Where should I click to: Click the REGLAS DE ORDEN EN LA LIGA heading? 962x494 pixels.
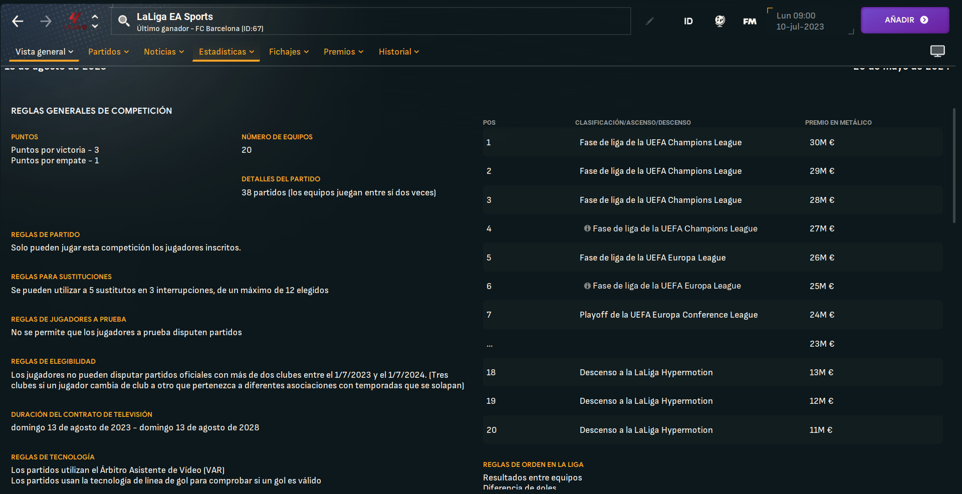[533, 464]
